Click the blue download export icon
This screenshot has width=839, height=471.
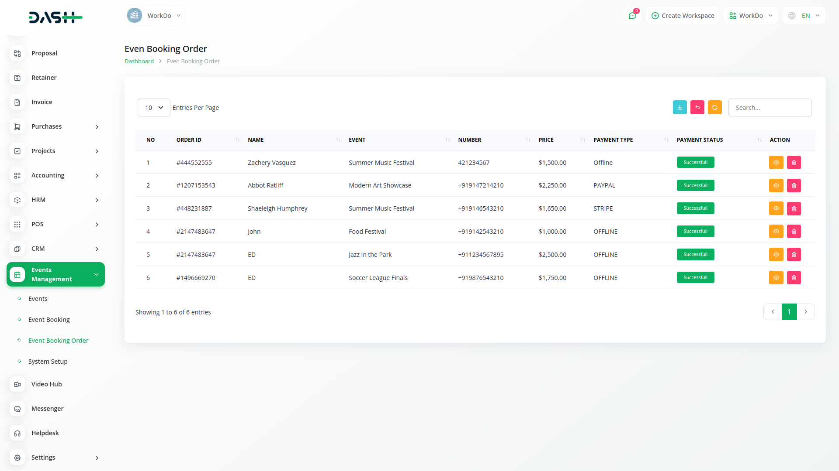[680, 107]
